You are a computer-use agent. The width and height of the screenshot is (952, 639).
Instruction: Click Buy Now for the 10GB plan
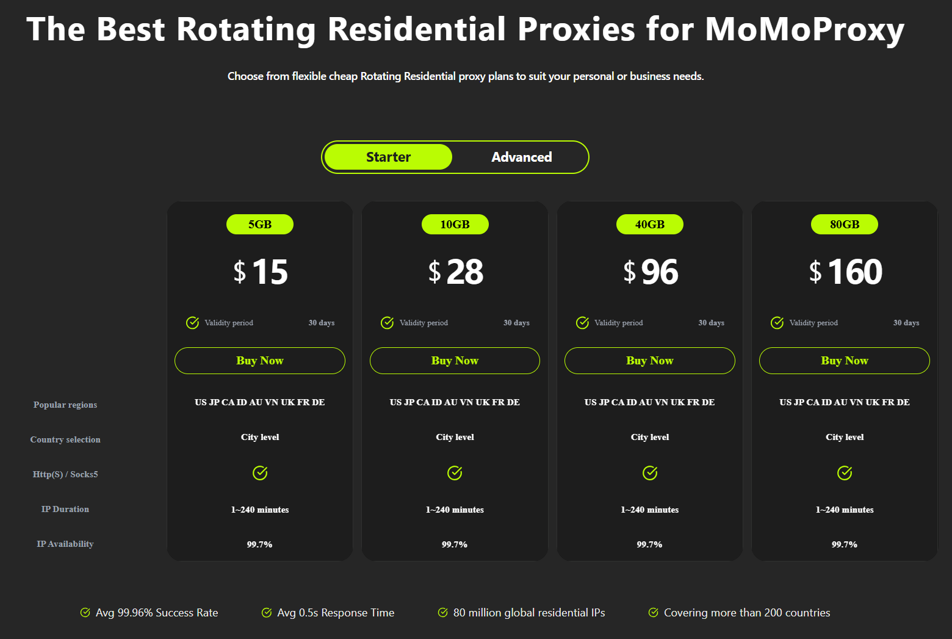point(455,361)
